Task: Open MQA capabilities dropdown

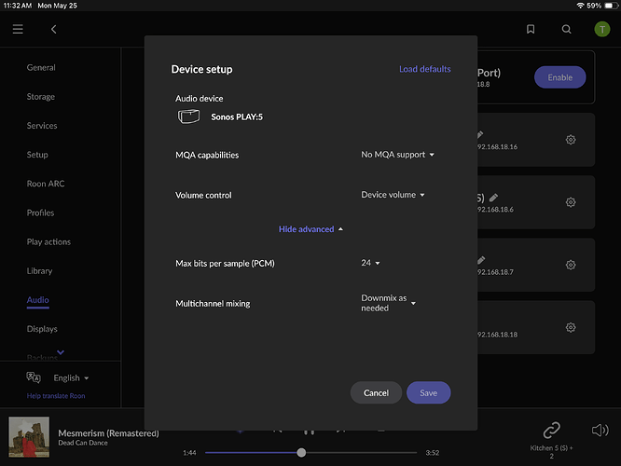Action: [397, 155]
